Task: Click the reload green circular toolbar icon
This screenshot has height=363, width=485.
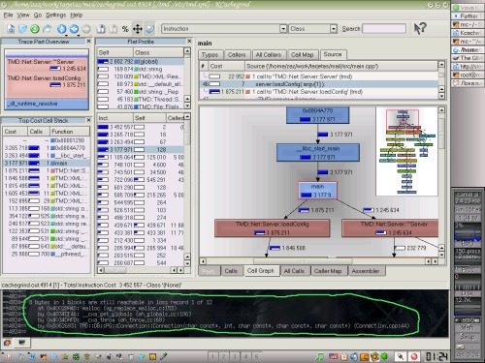Action: coord(35,29)
